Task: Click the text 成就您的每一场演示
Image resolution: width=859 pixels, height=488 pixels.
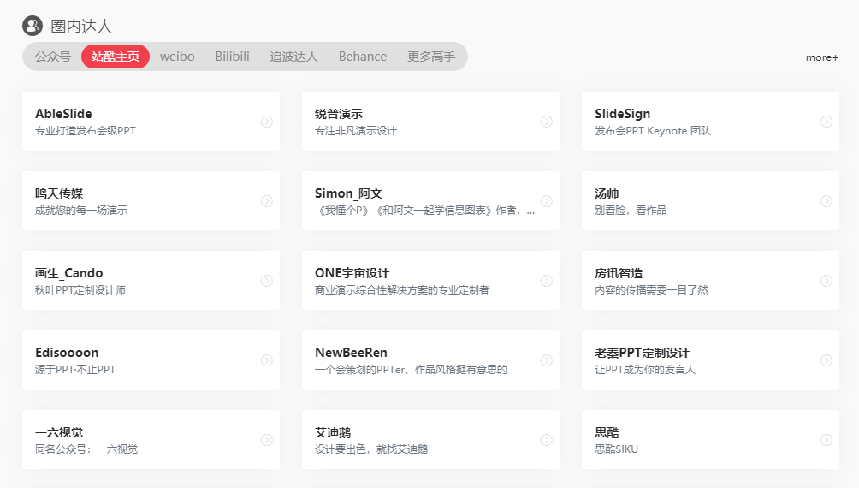Action: point(81,210)
